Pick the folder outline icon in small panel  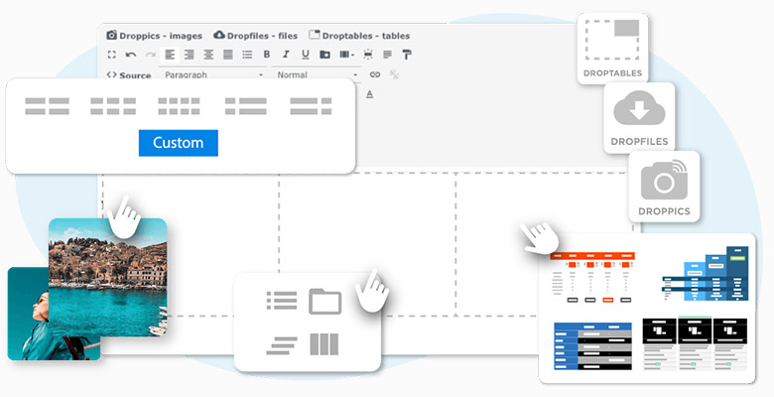[324, 301]
